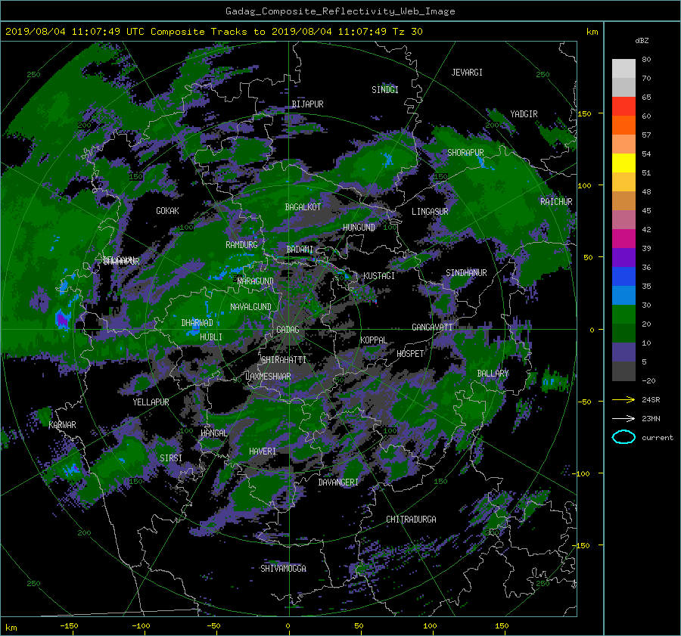Image resolution: width=681 pixels, height=636 pixels.
Task: Click the dBZ legend heading
Action: 642,41
